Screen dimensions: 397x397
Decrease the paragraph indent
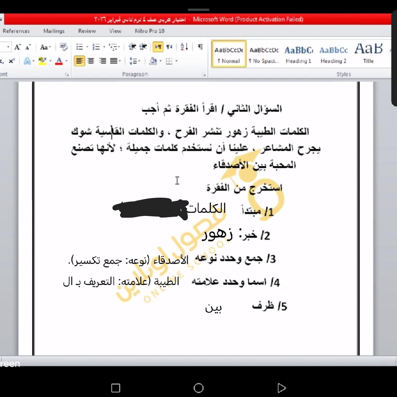click(x=132, y=47)
